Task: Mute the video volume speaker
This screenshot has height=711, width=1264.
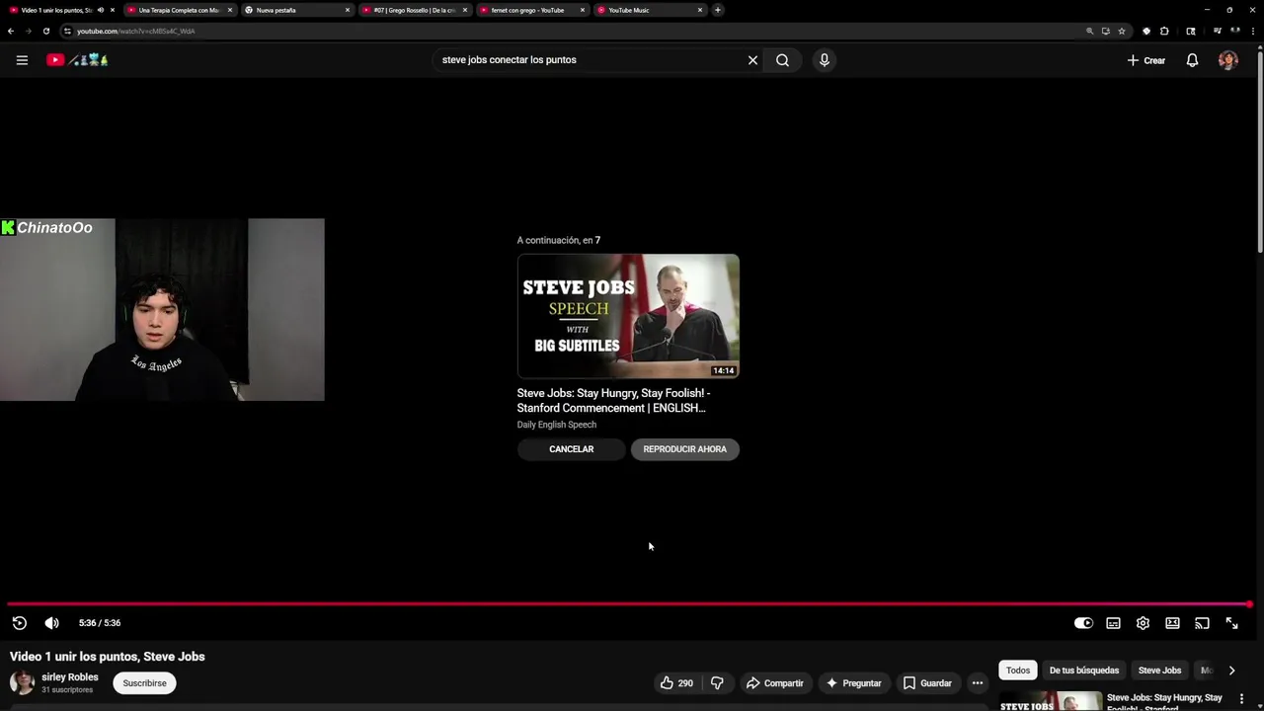Action: pyautogui.click(x=52, y=623)
